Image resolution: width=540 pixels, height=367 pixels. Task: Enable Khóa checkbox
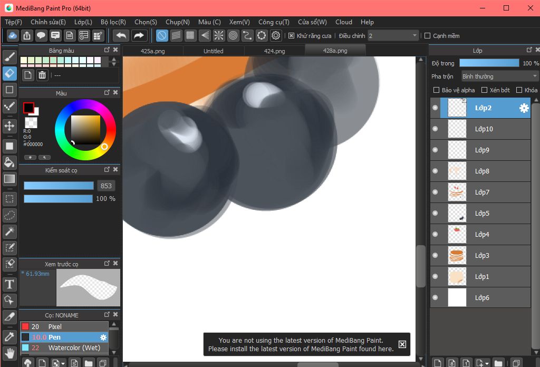(519, 90)
